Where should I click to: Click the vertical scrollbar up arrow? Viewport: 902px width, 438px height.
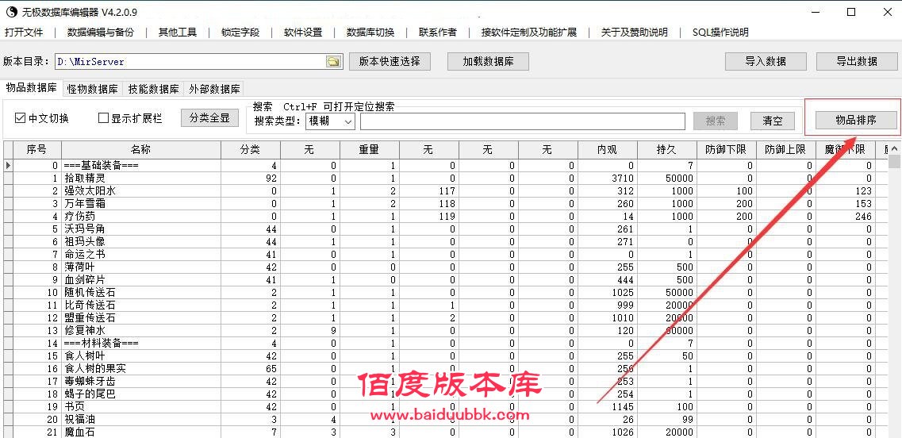[x=894, y=149]
